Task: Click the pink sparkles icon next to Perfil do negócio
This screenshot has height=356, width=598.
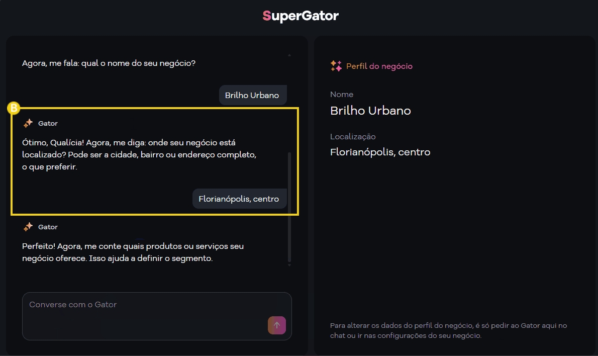Action: [336, 66]
